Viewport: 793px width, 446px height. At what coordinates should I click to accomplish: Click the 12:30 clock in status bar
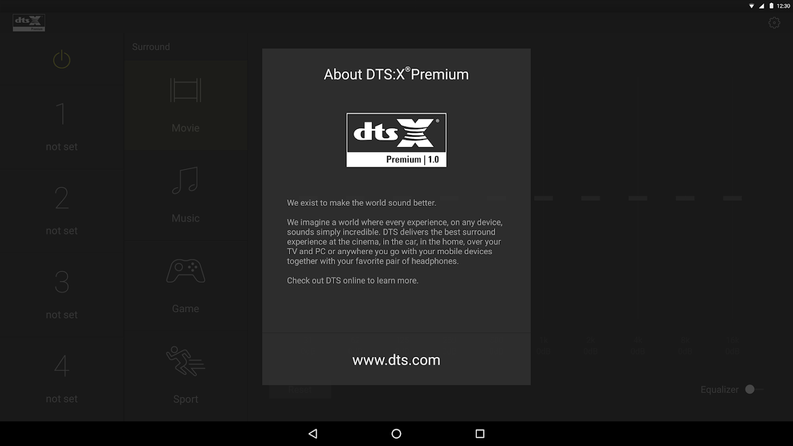tap(784, 6)
